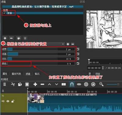This screenshot has width=122, height=115.
Task: Uncheck the 素描 filter checkbox
Action: (x=4, y=13)
